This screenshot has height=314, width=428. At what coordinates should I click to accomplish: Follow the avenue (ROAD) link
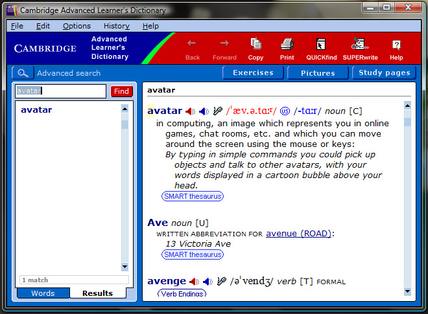point(298,234)
